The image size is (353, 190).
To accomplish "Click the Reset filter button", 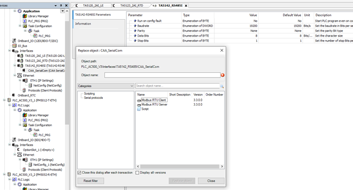I will (91, 181).
